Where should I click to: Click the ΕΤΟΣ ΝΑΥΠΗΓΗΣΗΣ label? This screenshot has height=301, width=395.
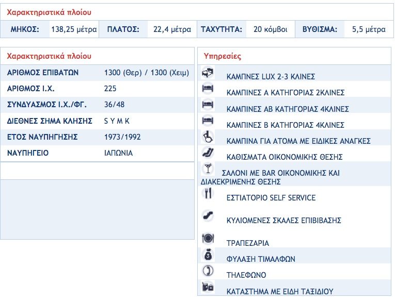click(x=42, y=137)
